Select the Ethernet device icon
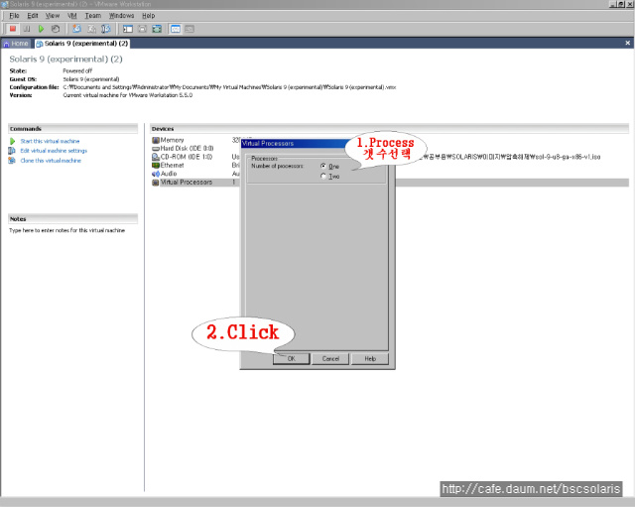 (x=156, y=166)
